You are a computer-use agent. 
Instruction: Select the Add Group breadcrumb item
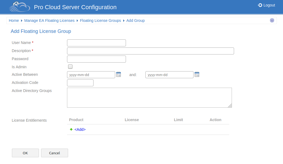pos(135,20)
